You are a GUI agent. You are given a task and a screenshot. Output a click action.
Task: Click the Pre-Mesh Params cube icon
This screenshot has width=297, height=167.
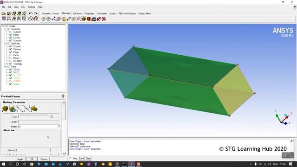[x=84, y=19]
